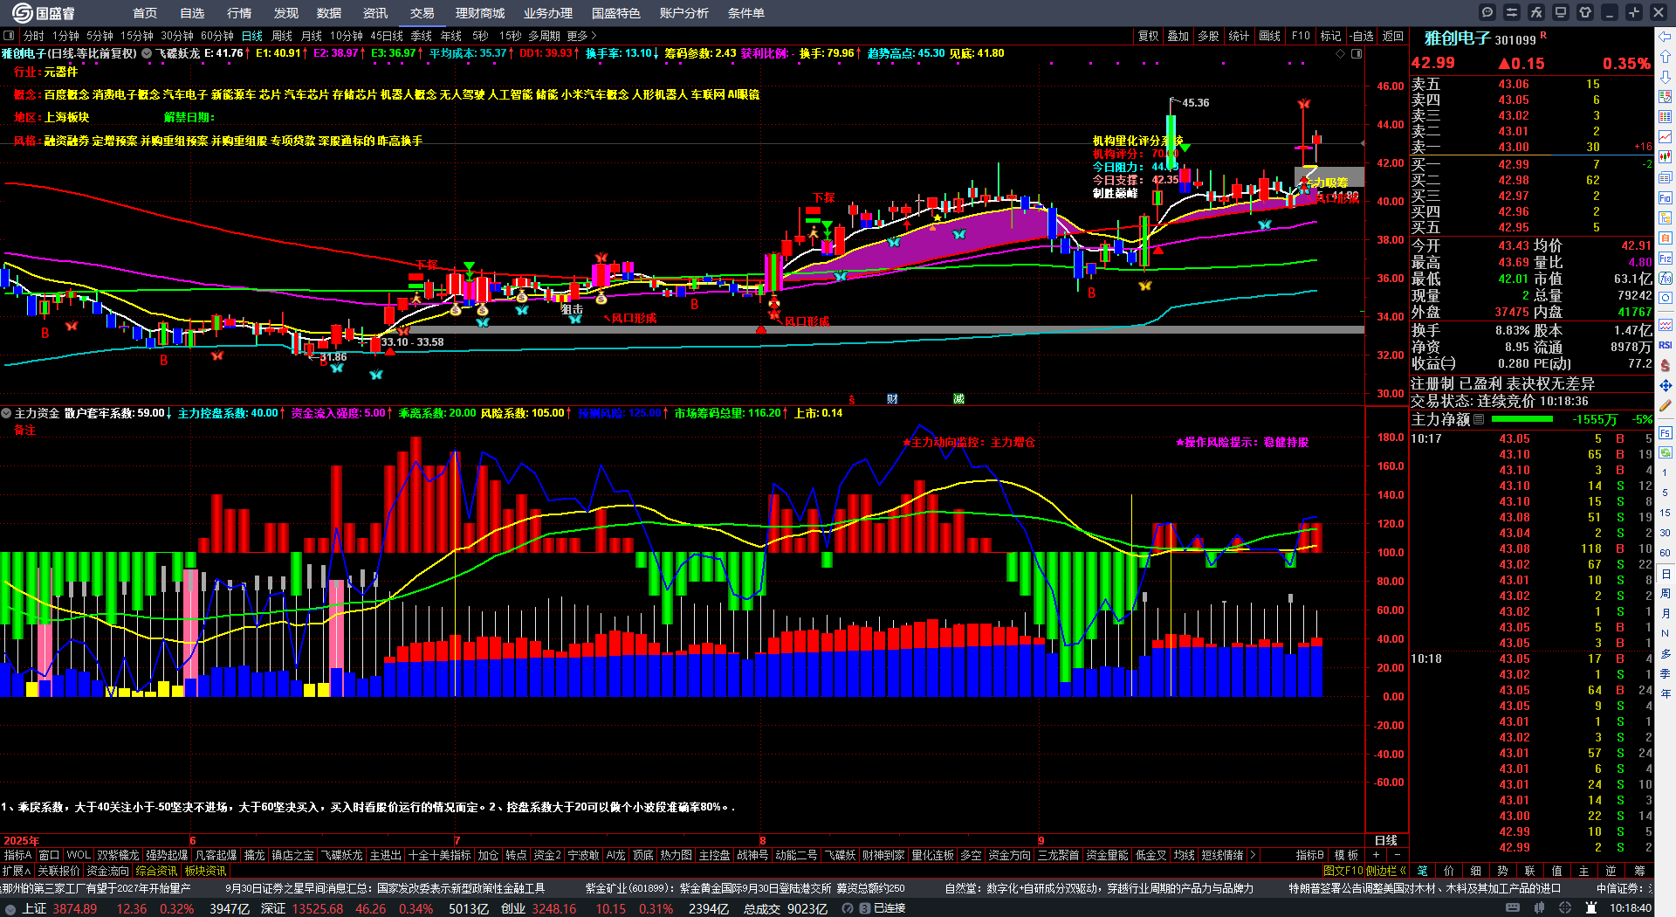Expand the 扩展 panel toggle at bottom left

17,871
